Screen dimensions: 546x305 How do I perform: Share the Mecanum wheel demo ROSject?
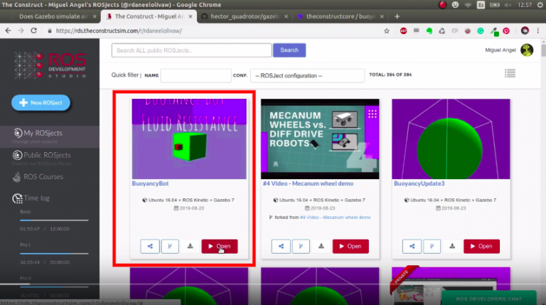pyautogui.click(x=281, y=246)
